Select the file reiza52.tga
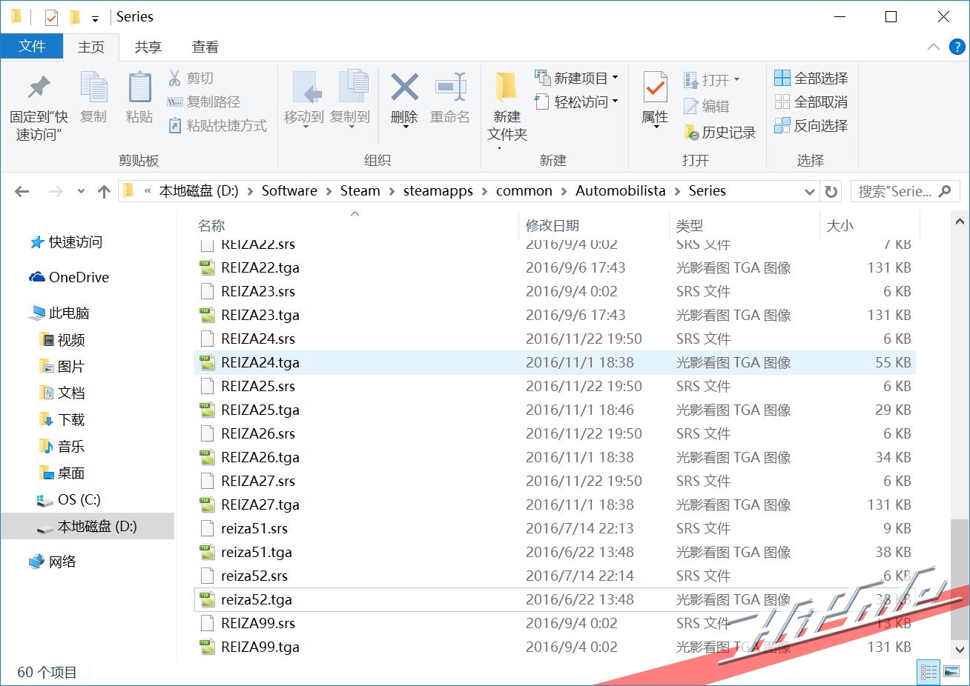 [555, 599]
